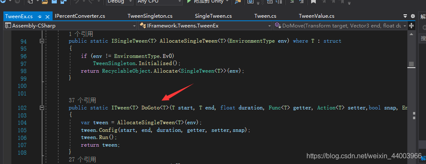Screen dimensions: 426x164
Task: Click line number 98
Action: [24, 71]
